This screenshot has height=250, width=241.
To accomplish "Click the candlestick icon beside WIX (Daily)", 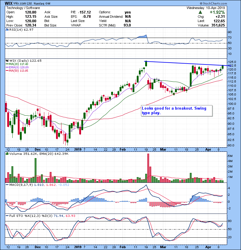I will (x=7, y=61).
